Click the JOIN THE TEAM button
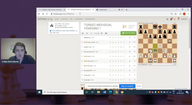This screenshot has height=105, width=192. [128, 33]
